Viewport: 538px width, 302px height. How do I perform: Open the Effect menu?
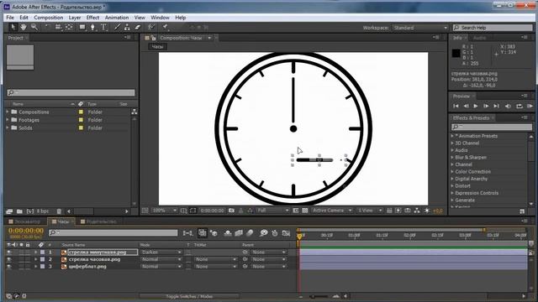pos(92,18)
